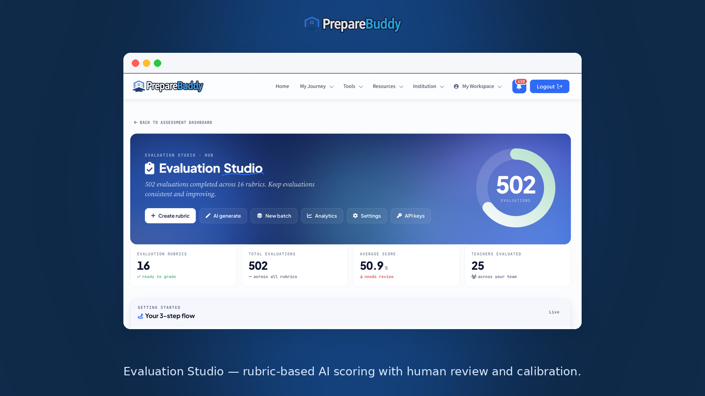
Task: Click the Total Evaluations stat card
Action: click(295, 266)
